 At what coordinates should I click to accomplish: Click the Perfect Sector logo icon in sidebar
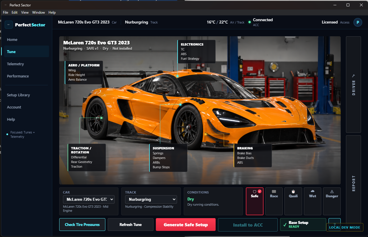9,25
